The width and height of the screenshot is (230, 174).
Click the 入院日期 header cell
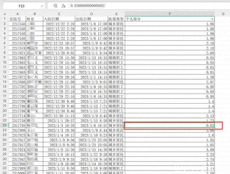(59, 19)
